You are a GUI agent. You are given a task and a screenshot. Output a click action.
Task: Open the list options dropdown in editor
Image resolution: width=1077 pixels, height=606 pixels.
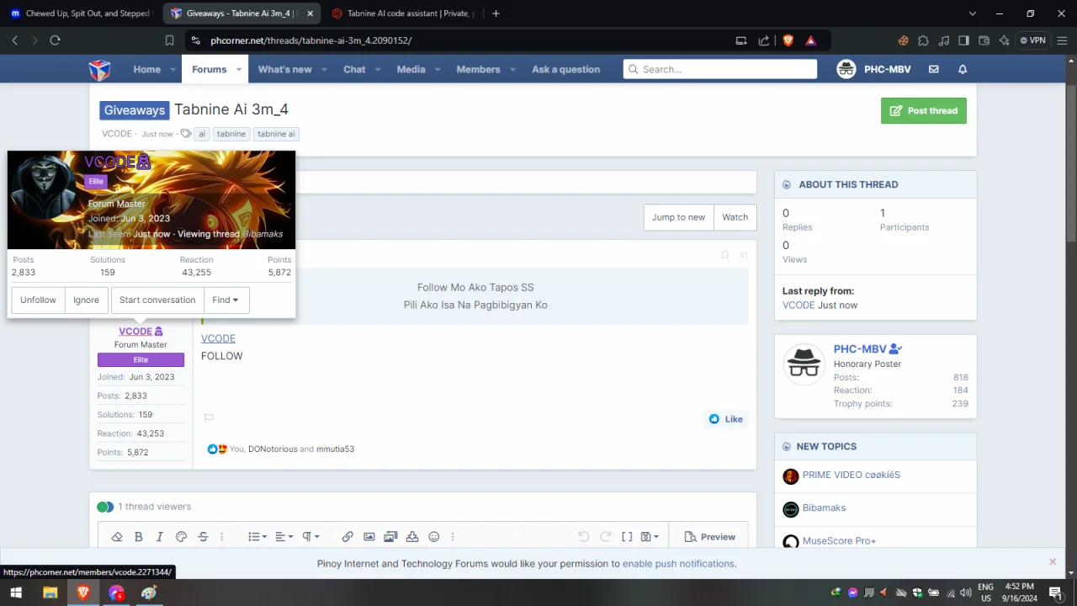point(257,537)
